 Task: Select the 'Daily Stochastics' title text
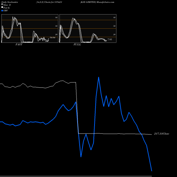tap(10, 2)
